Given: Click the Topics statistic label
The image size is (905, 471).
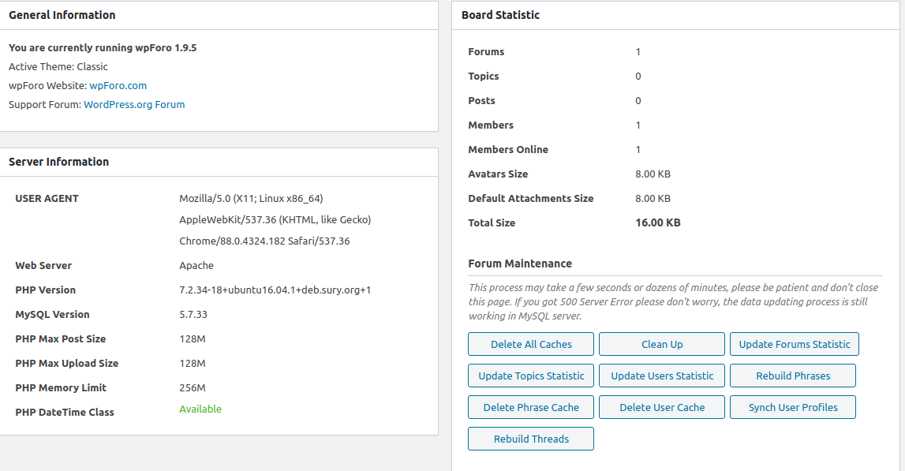Looking at the screenshot, I should pos(484,77).
